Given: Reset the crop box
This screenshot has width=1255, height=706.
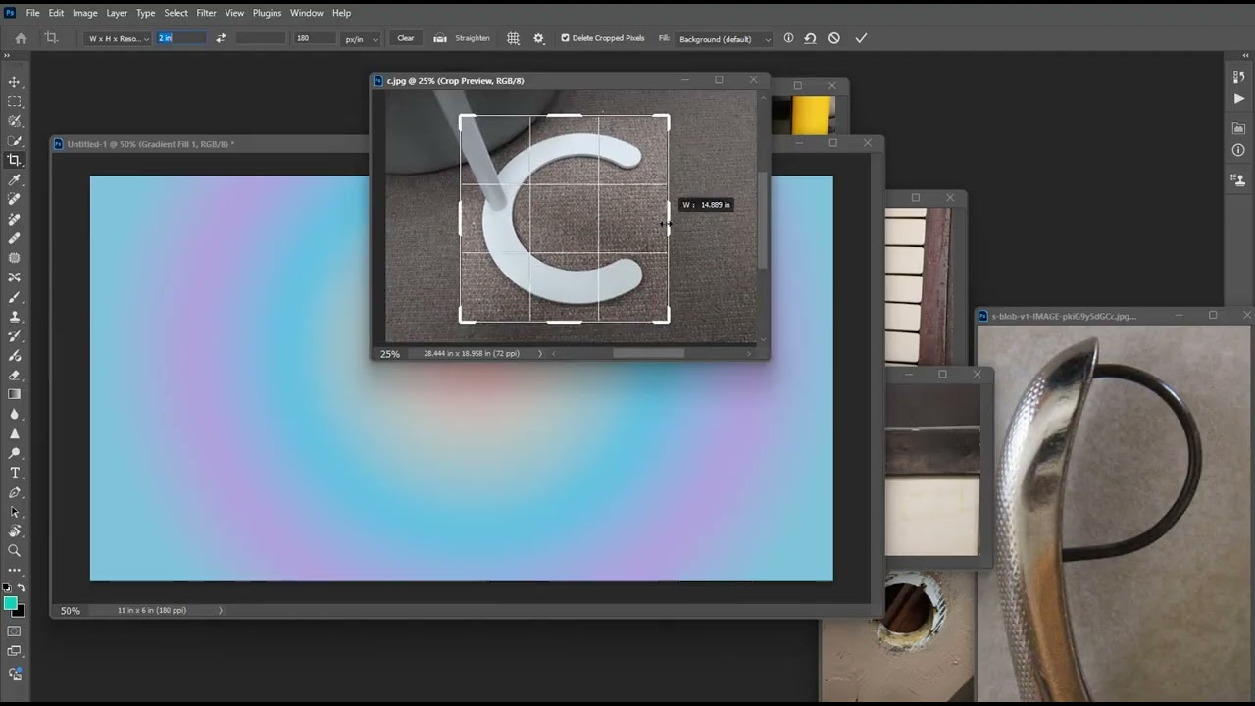Looking at the screenshot, I should [x=810, y=38].
